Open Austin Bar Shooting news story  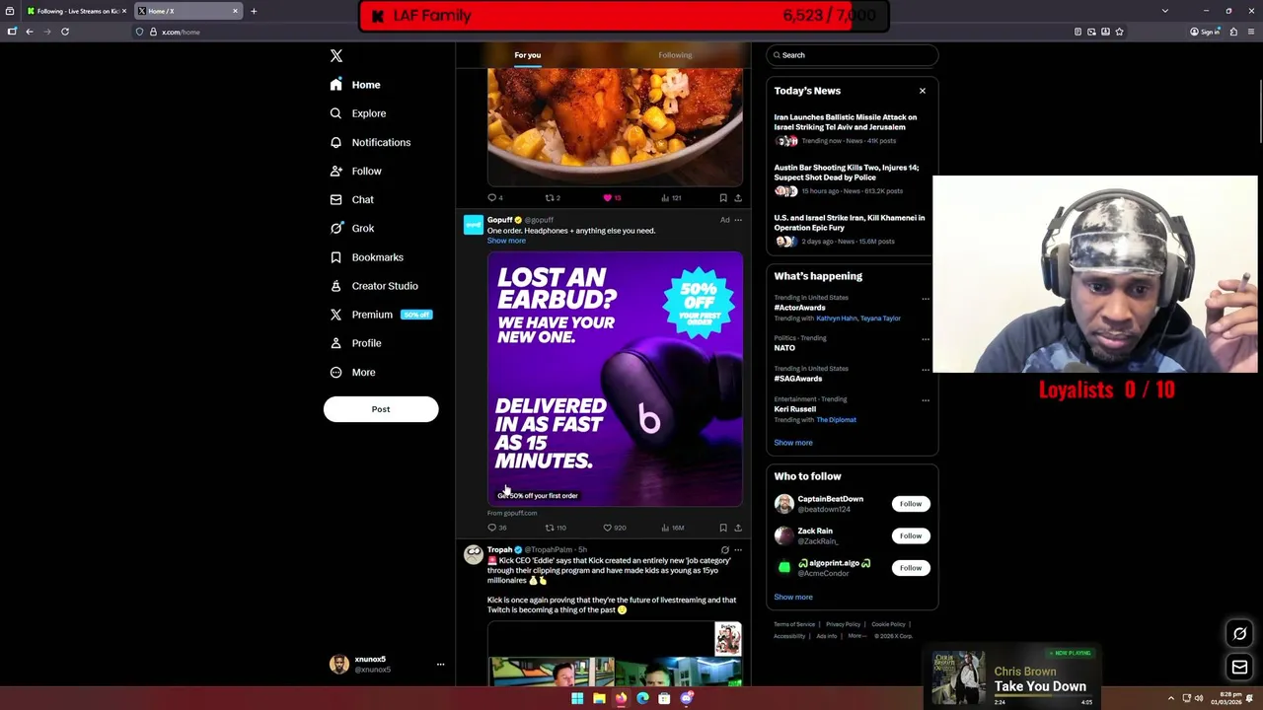click(846, 173)
